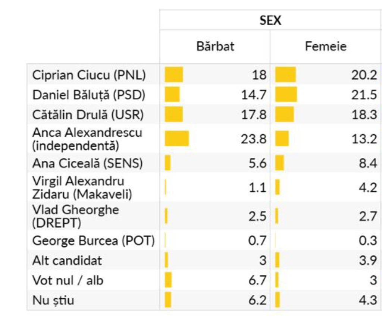Click the Daniel Băluță (PSD) row label
The width and height of the screenshot is (382, 324).
[x=88, y=95]
